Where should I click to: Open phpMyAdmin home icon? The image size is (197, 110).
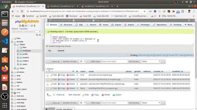click(20, 26)
